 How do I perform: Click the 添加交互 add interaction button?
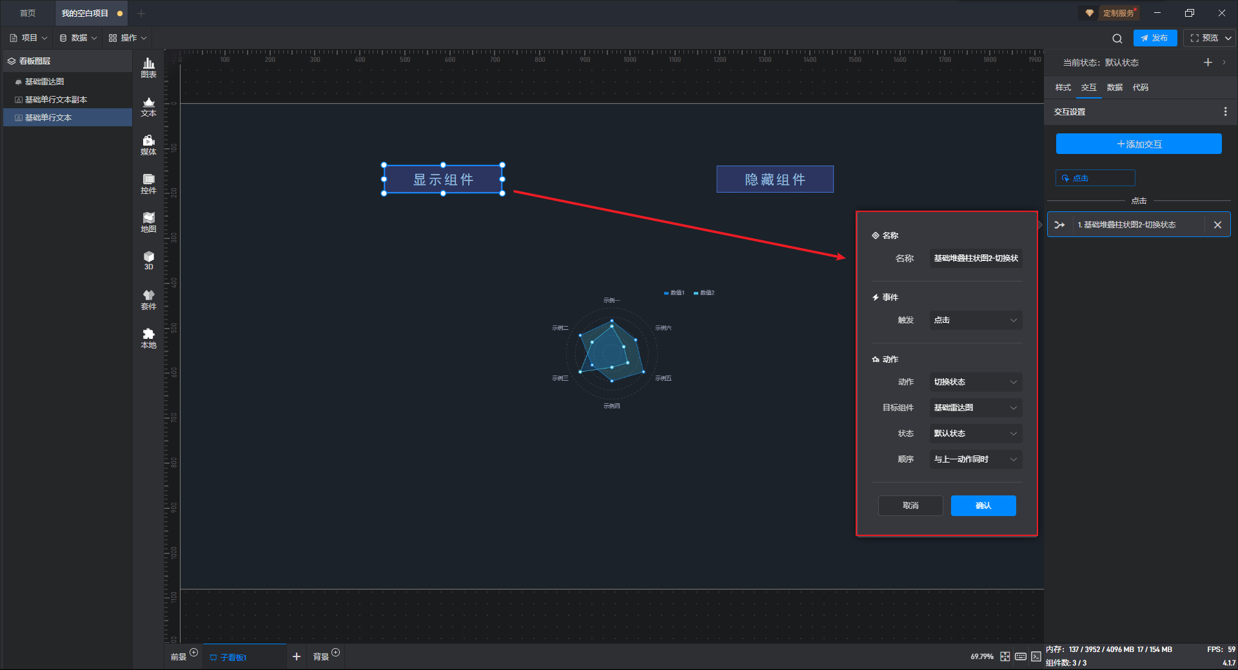(x=1139, y=144)
